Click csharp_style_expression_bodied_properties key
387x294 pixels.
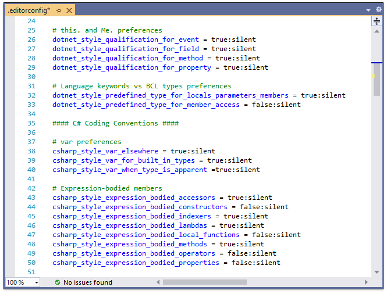(x=136, y=263)
